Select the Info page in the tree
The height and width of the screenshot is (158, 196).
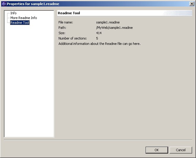click(13, 13)
